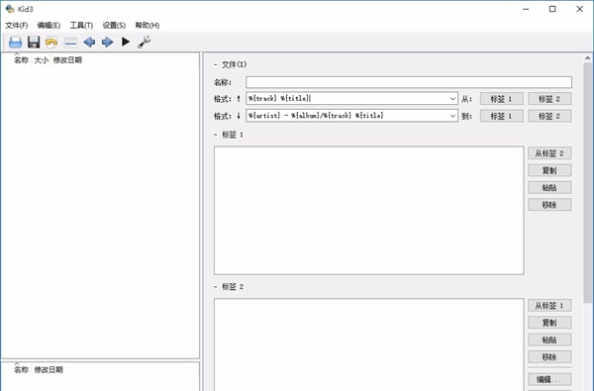The width and height of the screenshot is (594, 391).
Task: Click the 标签 1 frames table area
Action: [369, 210]
